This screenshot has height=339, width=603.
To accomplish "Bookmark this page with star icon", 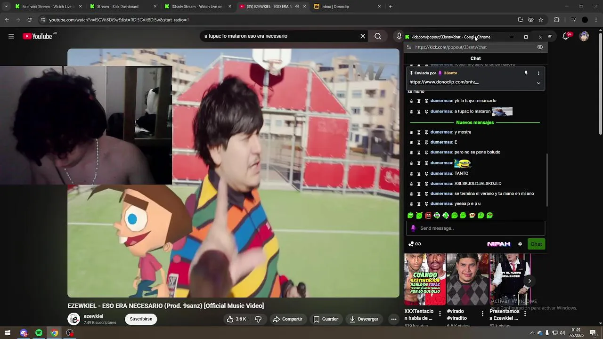I will [541, 20].
